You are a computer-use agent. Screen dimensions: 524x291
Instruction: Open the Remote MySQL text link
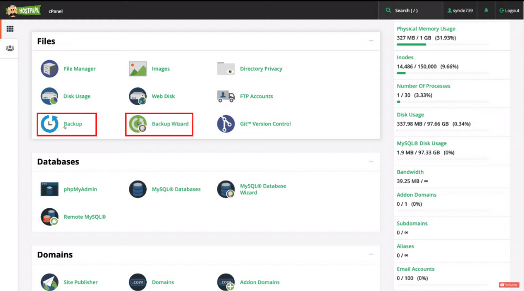[84, 217]
